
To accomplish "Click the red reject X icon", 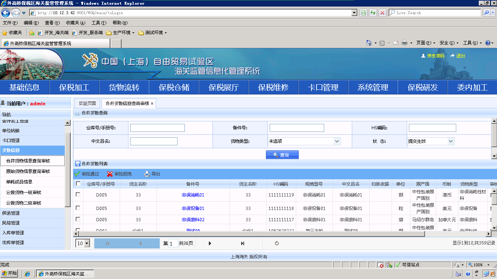I will click(x=110, y=174).
